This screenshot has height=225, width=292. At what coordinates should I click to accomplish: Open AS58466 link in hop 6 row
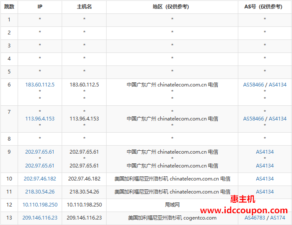[x=253, y=85]
